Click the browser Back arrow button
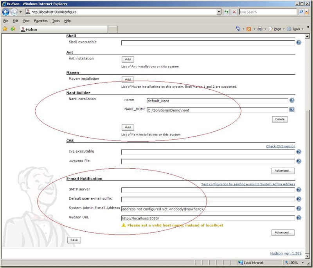The height and width of the screenshot is (268, 313). point(6,12)
